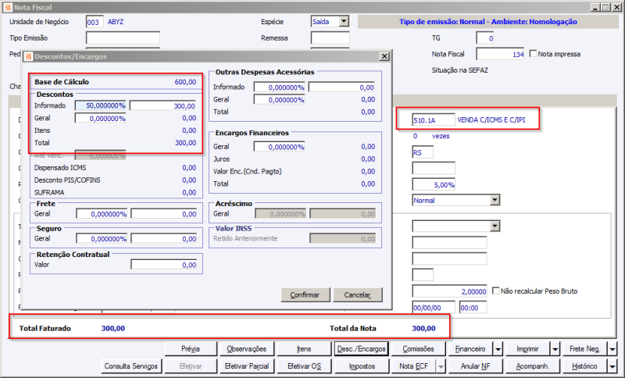Click the Histórico button

pos(585,366)
